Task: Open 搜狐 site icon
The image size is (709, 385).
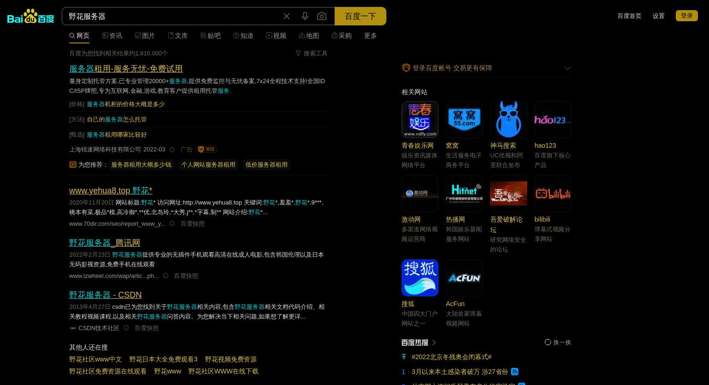Action: [420, 278]
